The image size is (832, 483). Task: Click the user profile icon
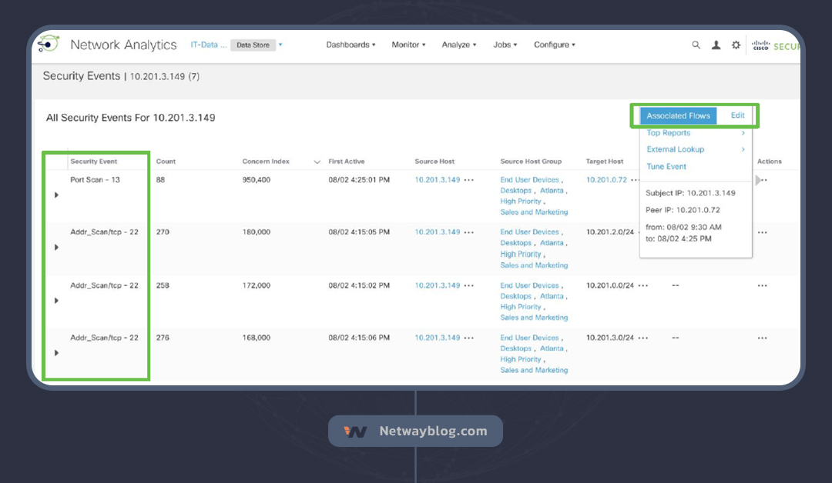tap(716, 45)
